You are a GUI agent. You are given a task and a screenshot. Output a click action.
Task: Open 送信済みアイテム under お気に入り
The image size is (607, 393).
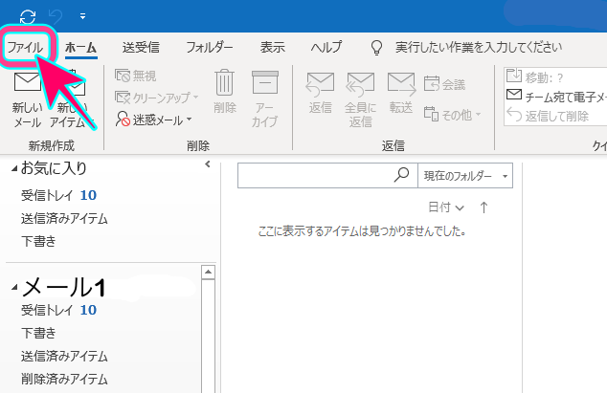pos(64,219)
